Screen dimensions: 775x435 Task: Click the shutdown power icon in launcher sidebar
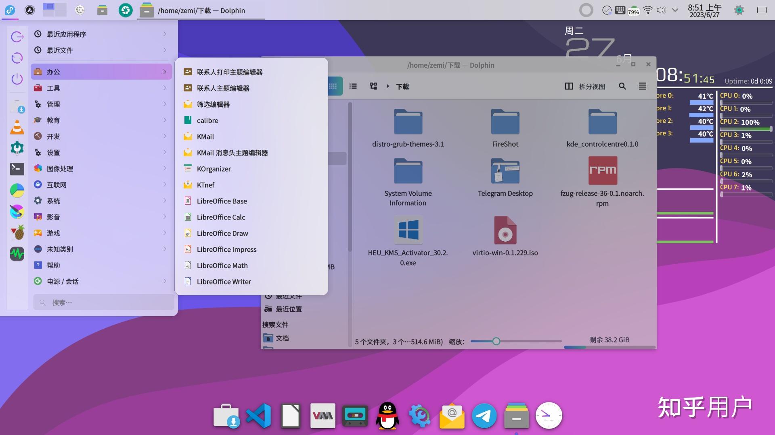[17, 79]
